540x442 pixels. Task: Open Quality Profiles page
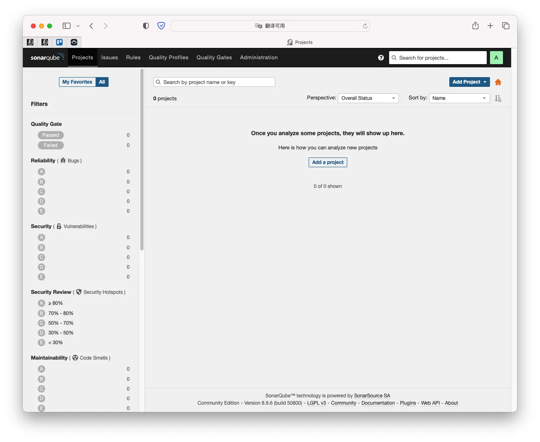pos(169,58)
